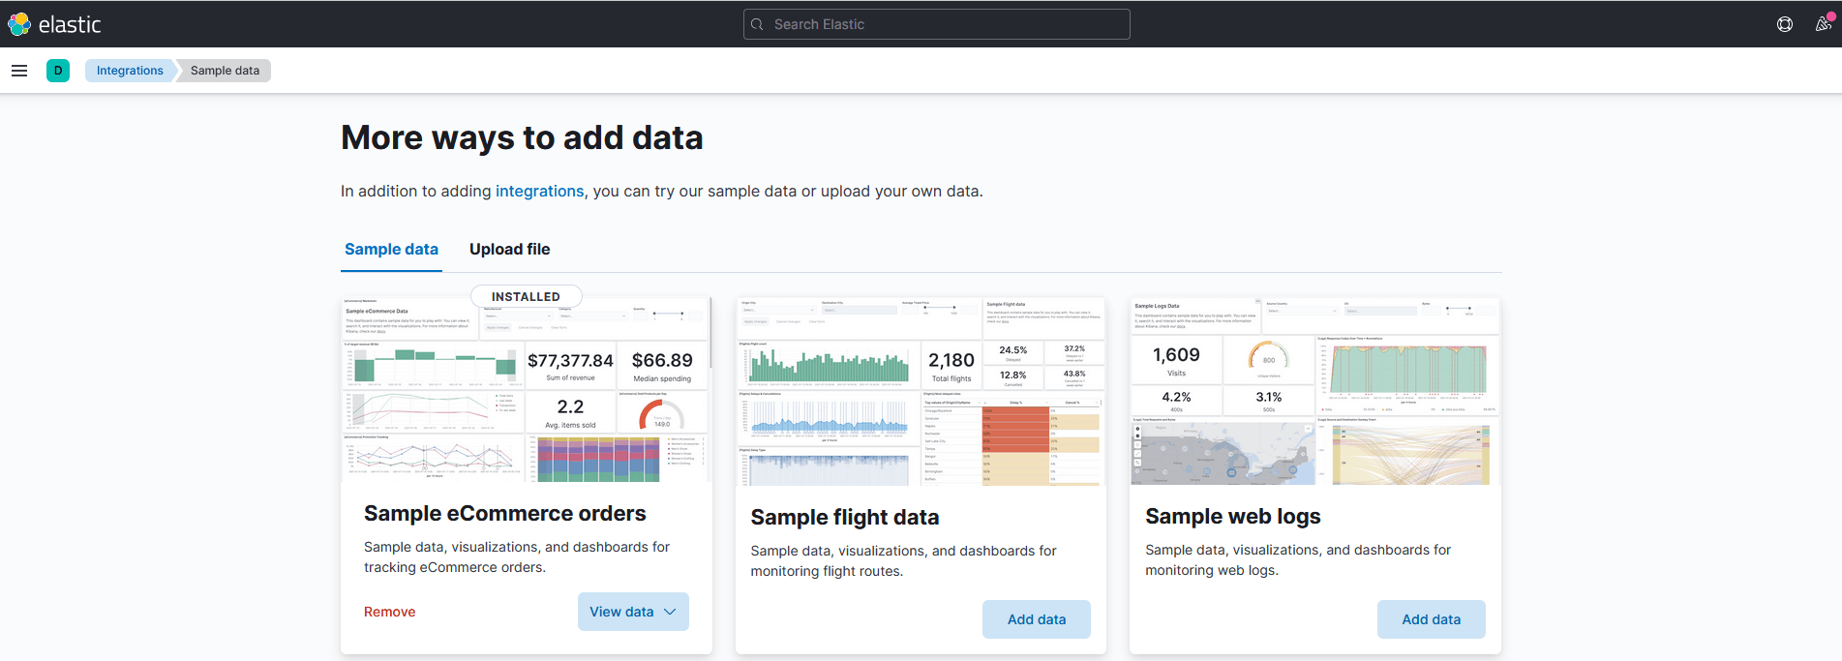The width and height of the screenshot is (1842, 661).
Task: Click the Elastic logo icon
Action: coord(19,24)
